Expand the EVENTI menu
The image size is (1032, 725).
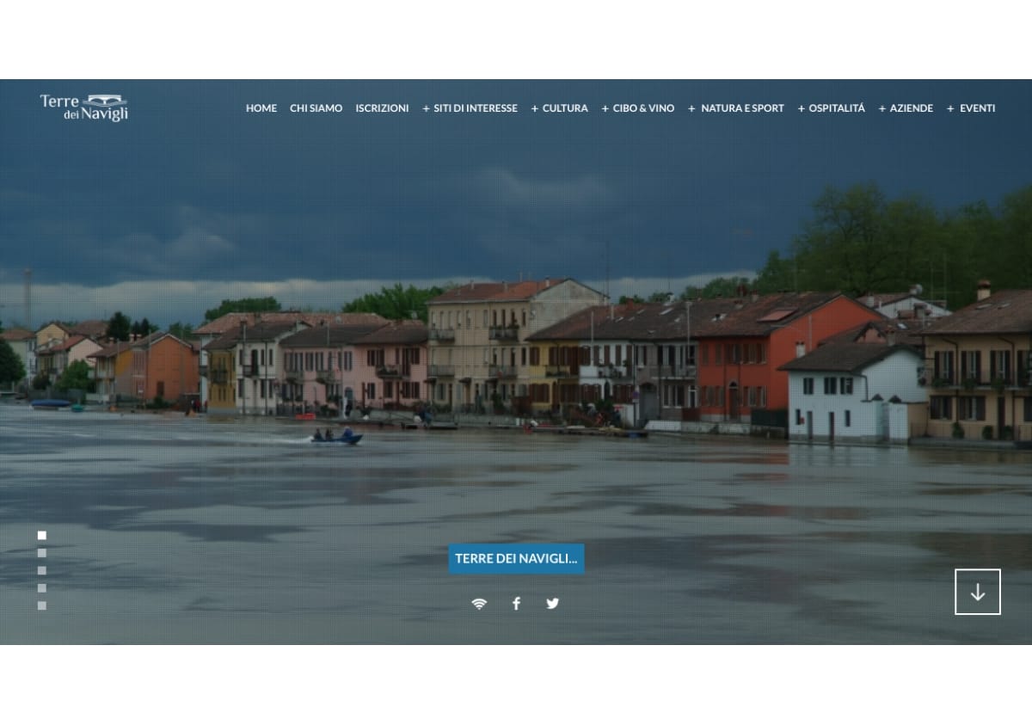point(971,108)
